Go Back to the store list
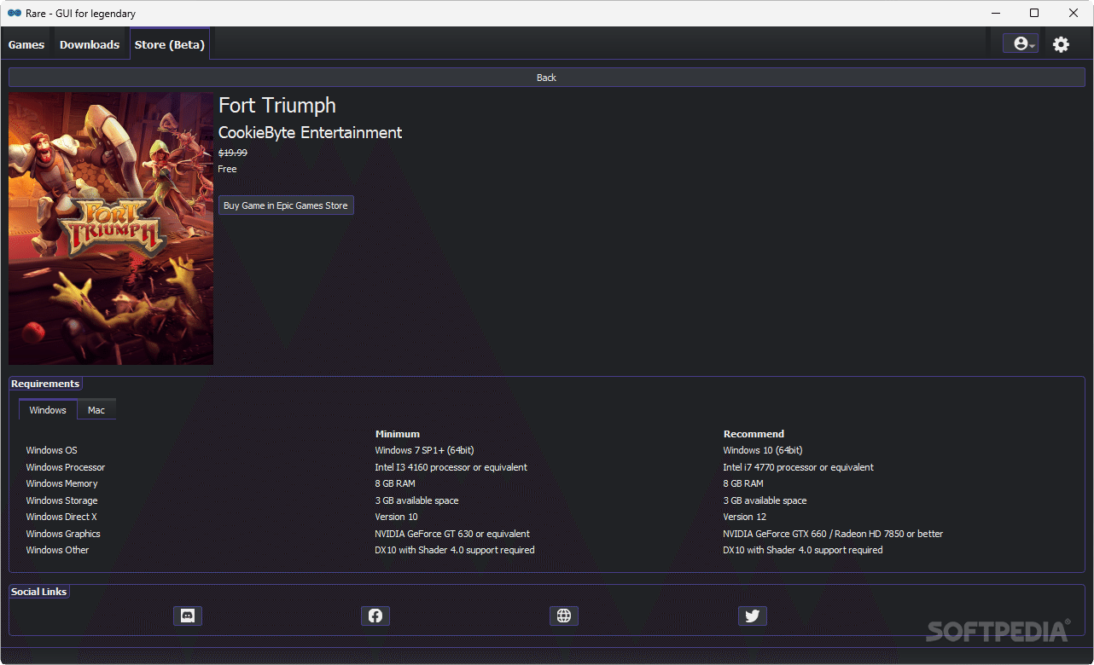This screenshot has width=1094, height=665. pyautogui.click(x=546, y=78)
